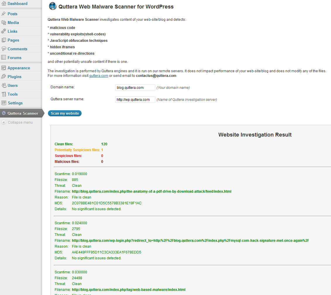Click Scantime value 0.030000
Image resolution: width=331 pixels, height=295 pixels.
80,272
